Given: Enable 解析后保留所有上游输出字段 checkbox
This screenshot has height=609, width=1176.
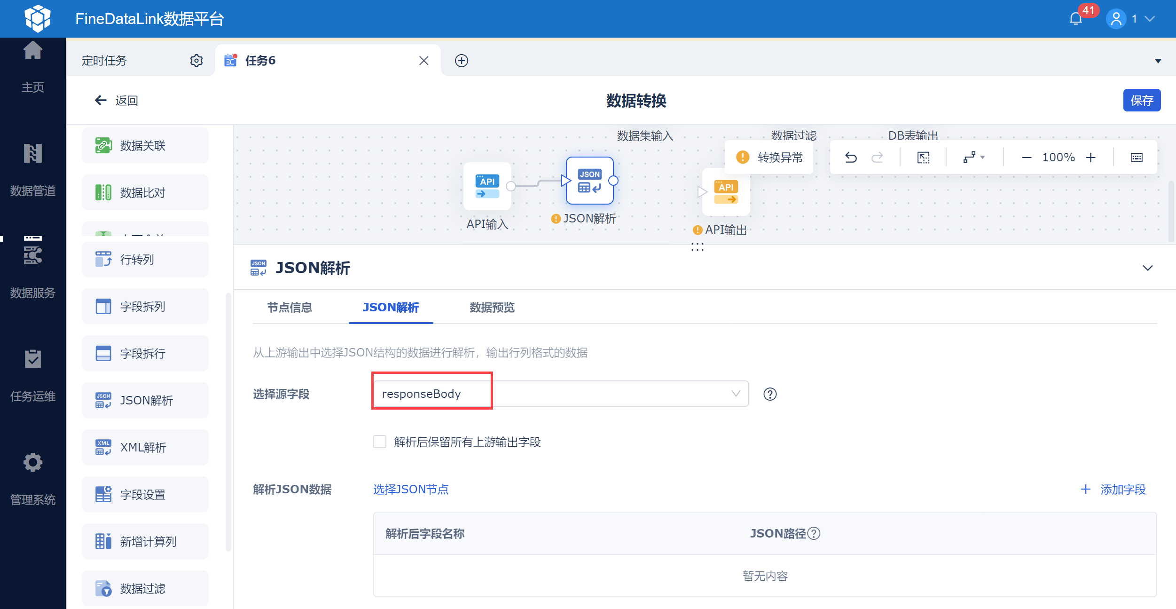Looking at the screenshot, I should [x=380, y=442].
